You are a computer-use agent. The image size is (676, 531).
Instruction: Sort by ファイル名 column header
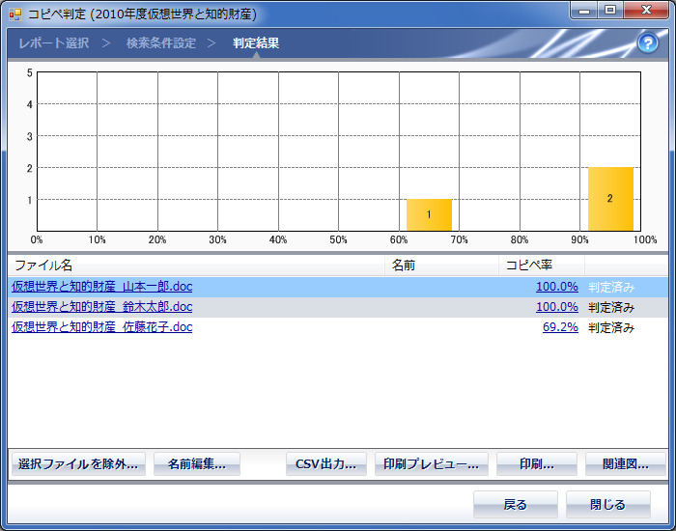(x=196, y=265)
